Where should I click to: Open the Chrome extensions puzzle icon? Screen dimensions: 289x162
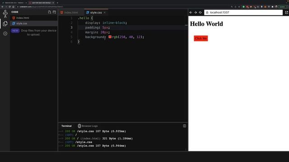pyautogui.click(x=272, y=7)
